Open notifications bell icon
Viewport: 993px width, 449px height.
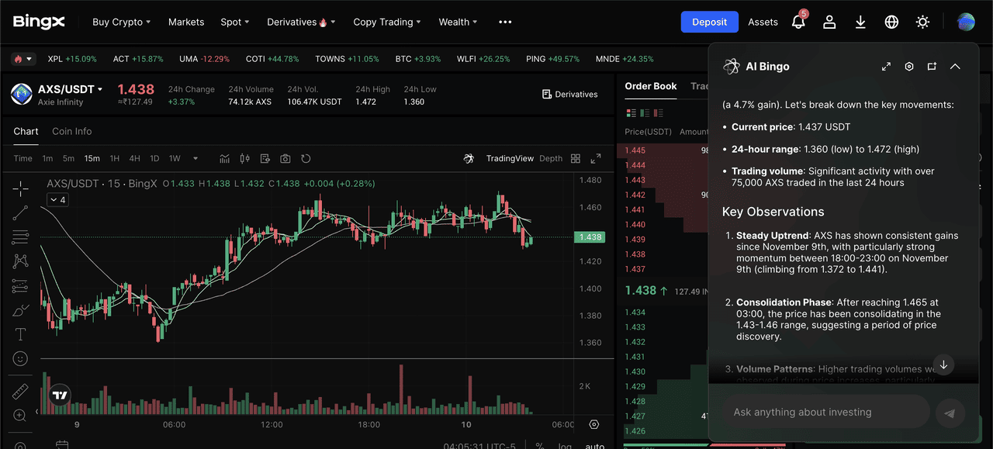pyautogui.click(x=798, y=22)
